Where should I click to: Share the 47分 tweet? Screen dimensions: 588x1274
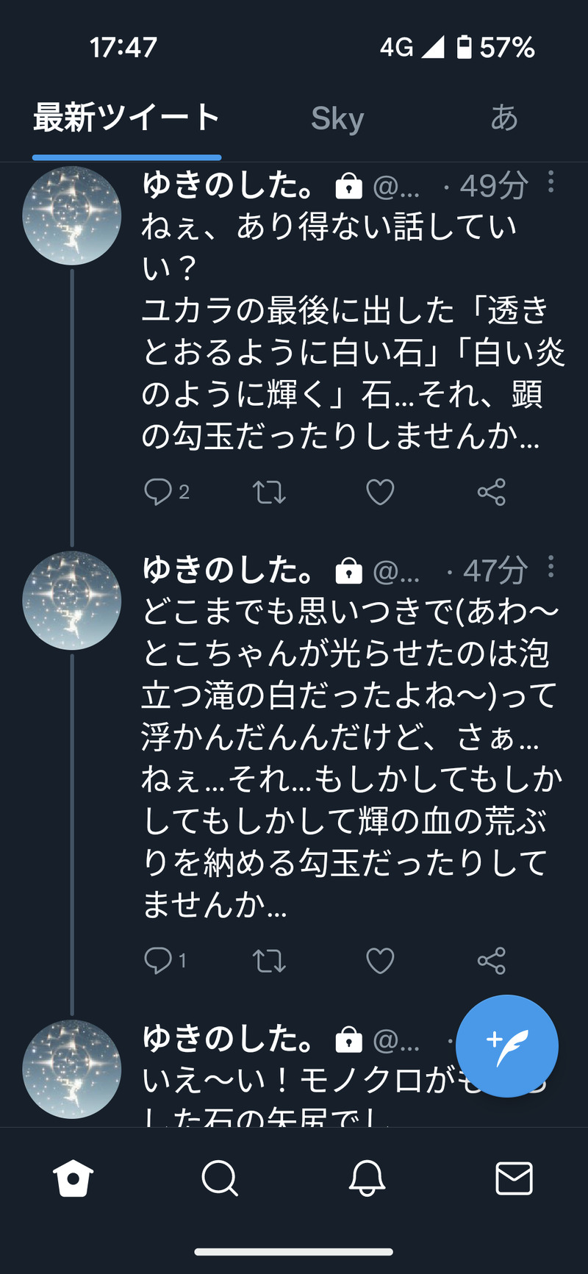pos(491,960)
